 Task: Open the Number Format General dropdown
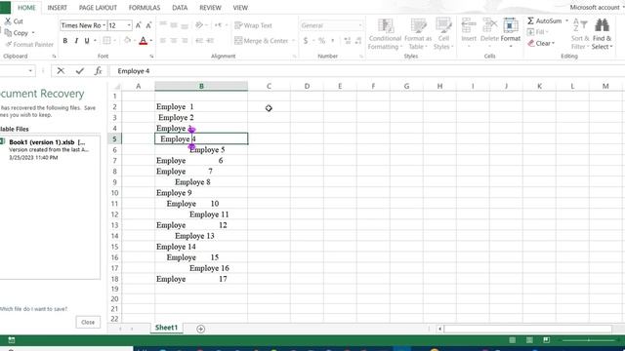360,25
